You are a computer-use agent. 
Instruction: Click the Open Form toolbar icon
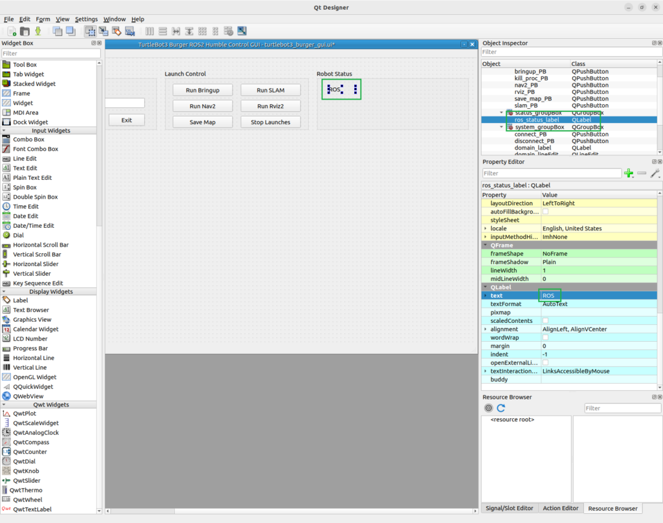[x=25, y=31]
